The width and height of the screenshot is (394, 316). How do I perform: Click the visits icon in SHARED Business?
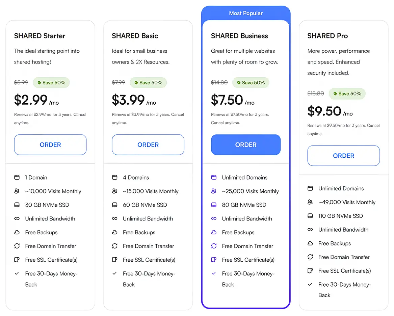(x=214, y=191)
